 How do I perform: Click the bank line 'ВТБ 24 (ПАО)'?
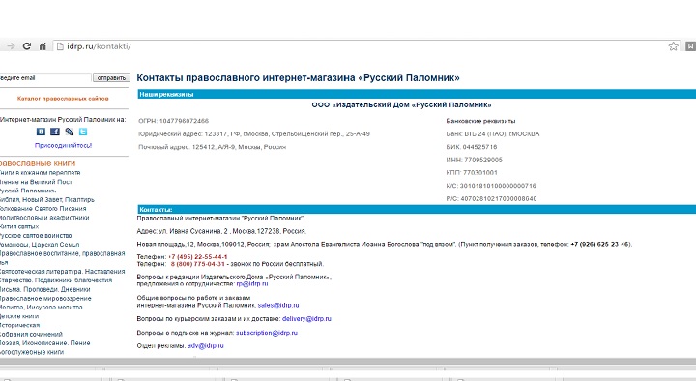click(493, 134)
